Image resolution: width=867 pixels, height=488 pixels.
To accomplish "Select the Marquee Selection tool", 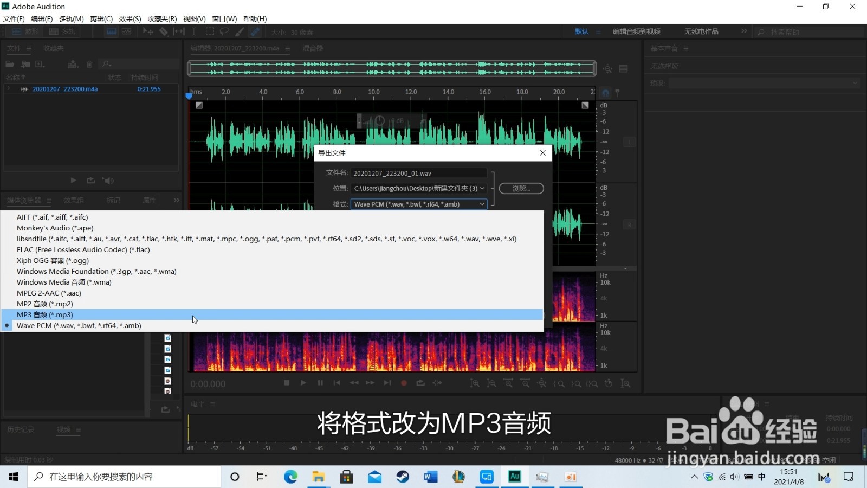I will coord(210,32).
